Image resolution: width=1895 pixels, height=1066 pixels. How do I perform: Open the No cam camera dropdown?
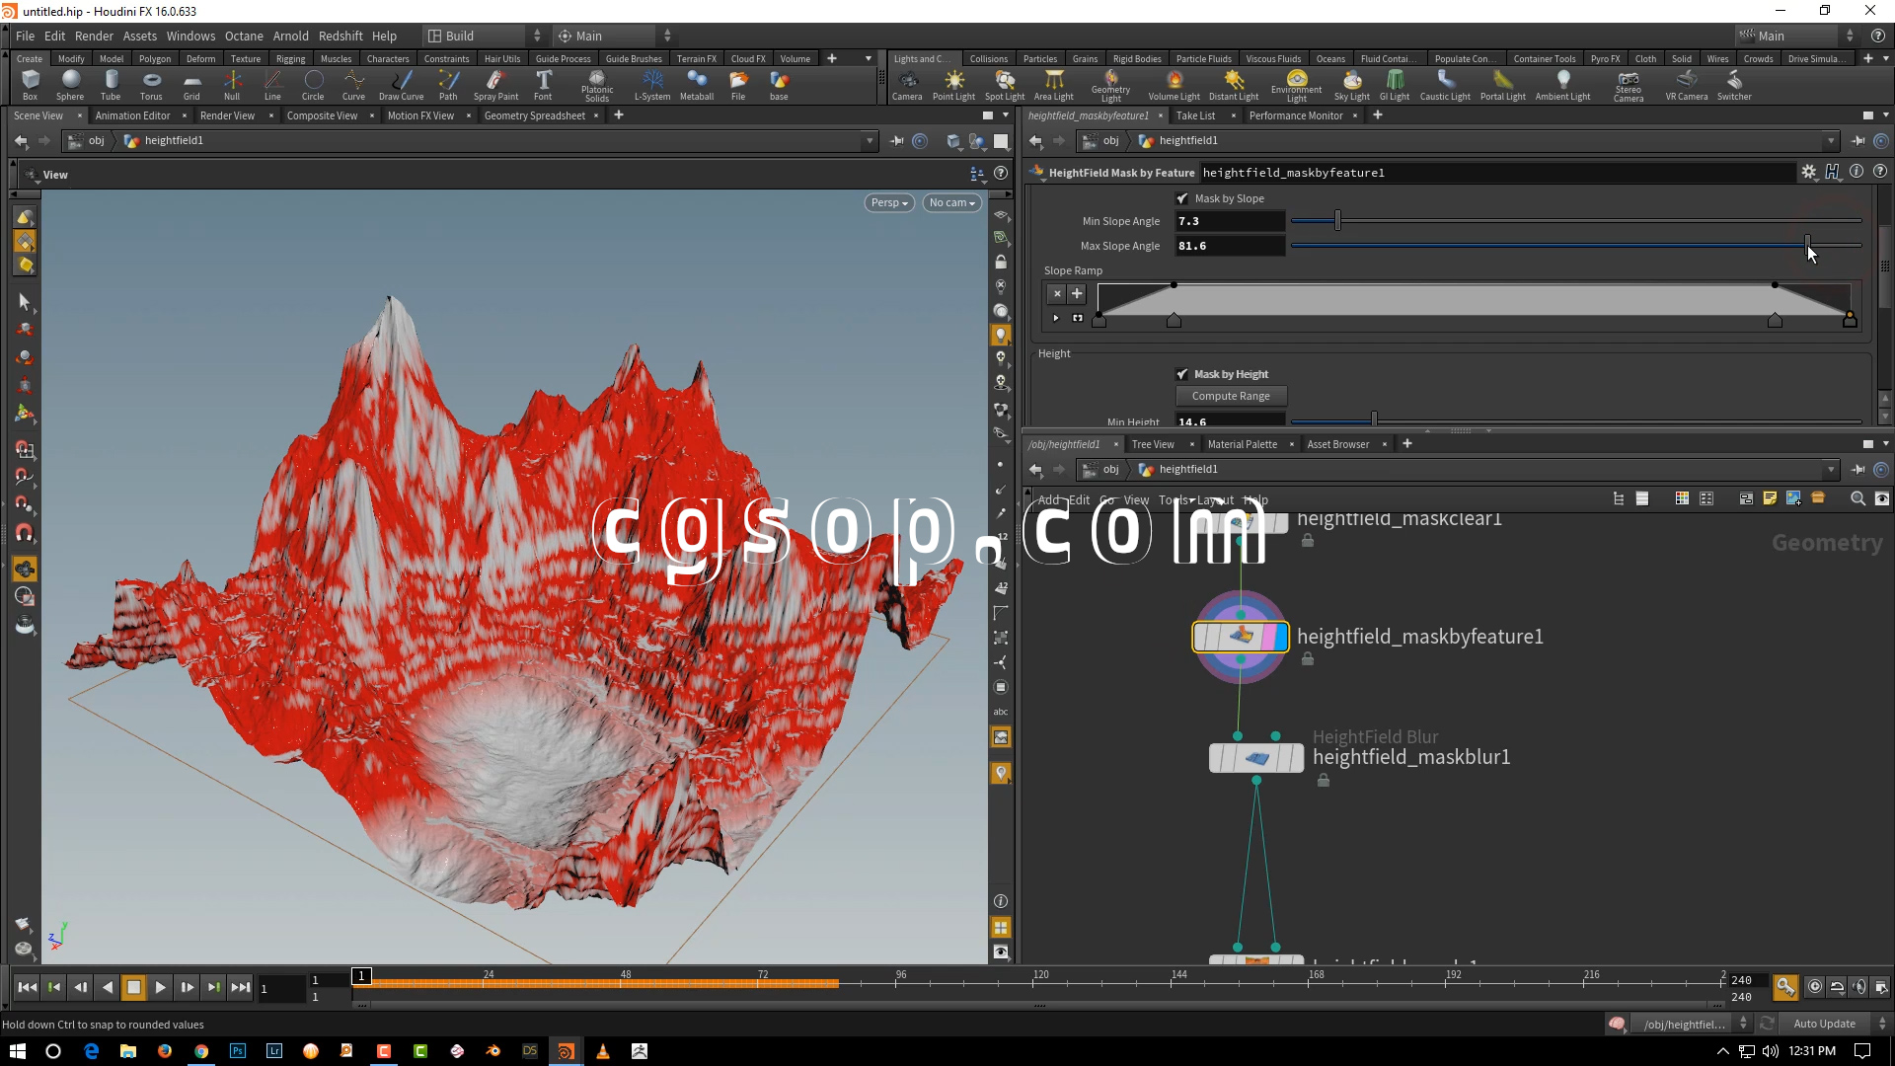pyautogui.click(x=951, y=202)
